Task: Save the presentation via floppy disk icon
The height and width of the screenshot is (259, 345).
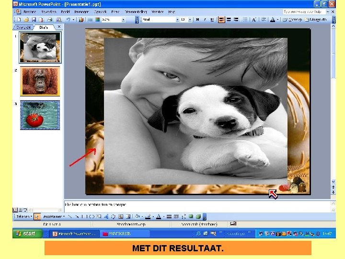Action: tap(34, 20)
